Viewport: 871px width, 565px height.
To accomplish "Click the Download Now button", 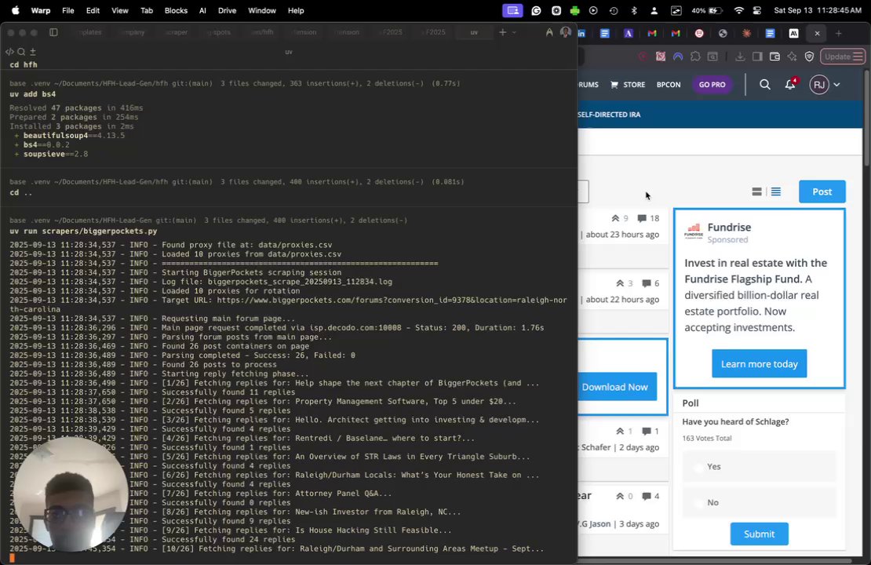I will pos(615,387).
